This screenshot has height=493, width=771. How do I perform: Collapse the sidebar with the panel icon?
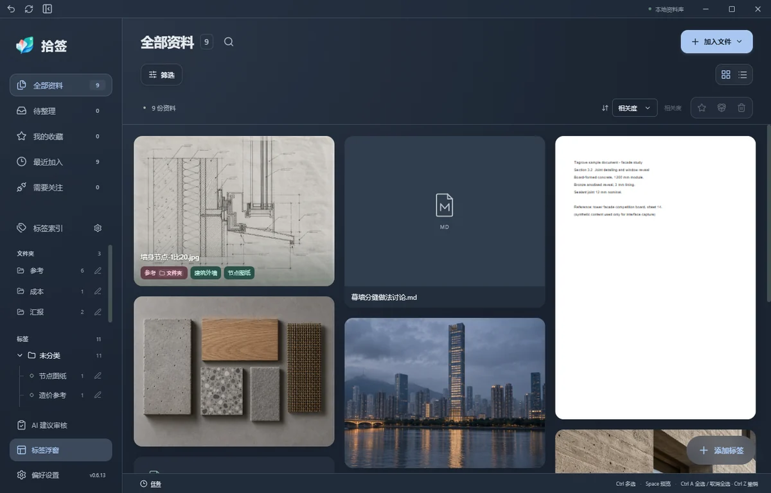point(47,9)
